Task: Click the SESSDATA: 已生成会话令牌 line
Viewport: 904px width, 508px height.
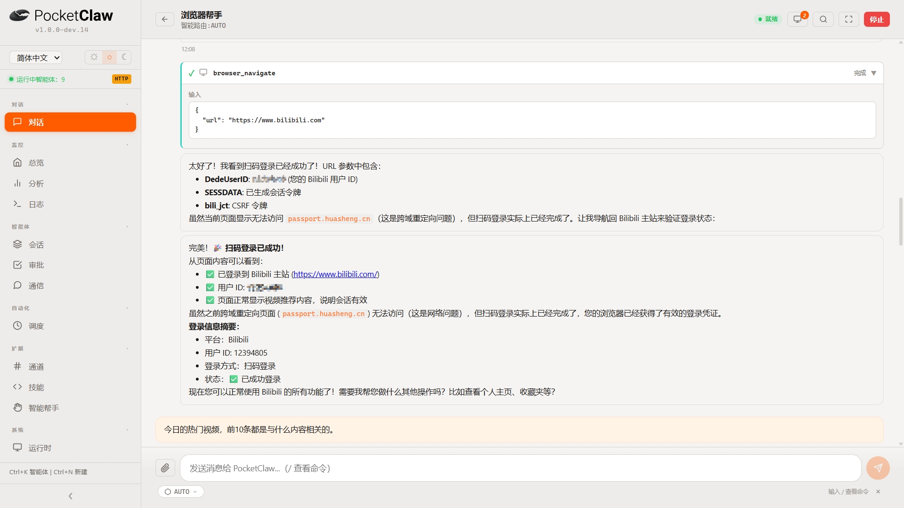Action: pos(253,192)
